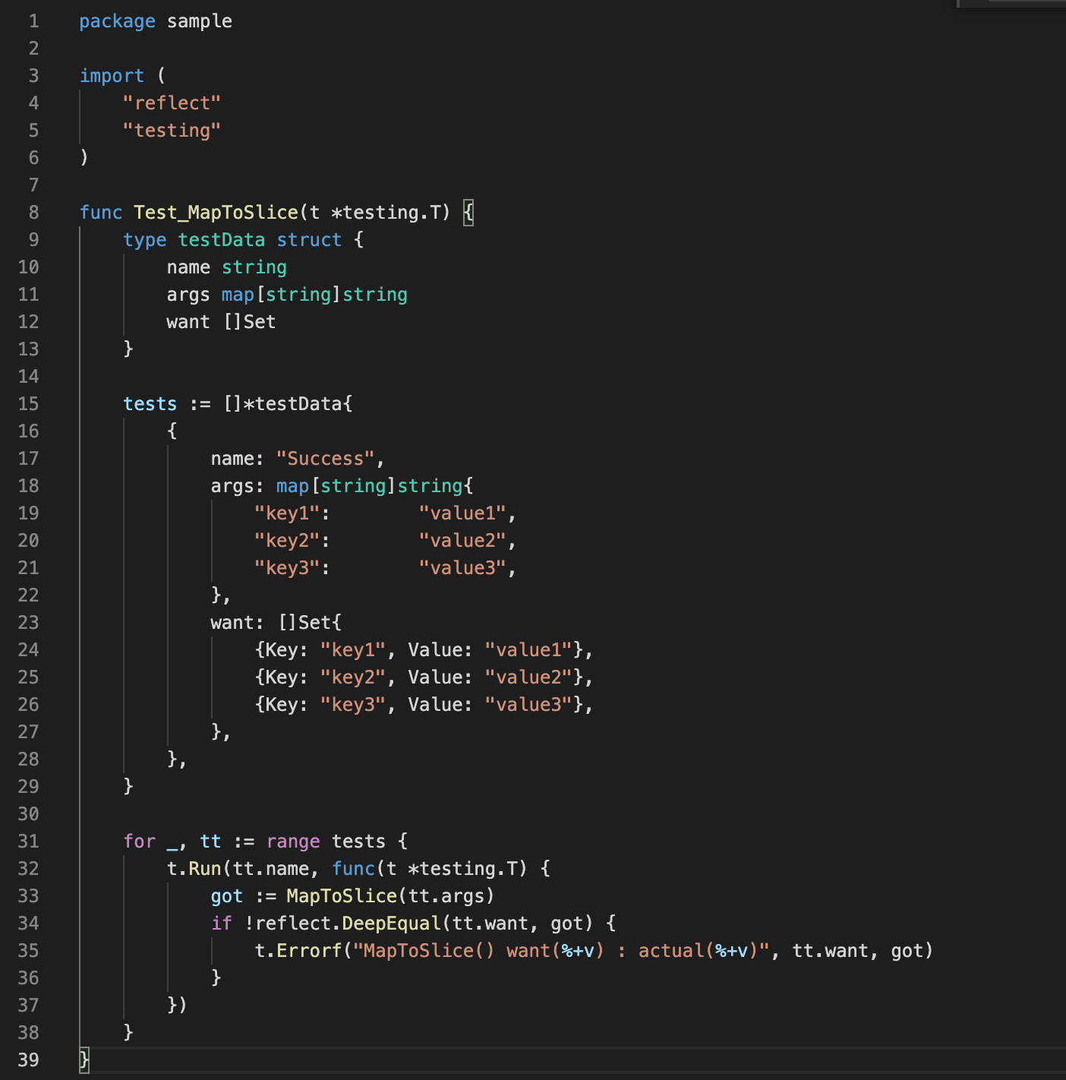This screenshot has height=1080, width=1066.
Task: Click the '})' closing on line 37
Action: point(177,1006)
